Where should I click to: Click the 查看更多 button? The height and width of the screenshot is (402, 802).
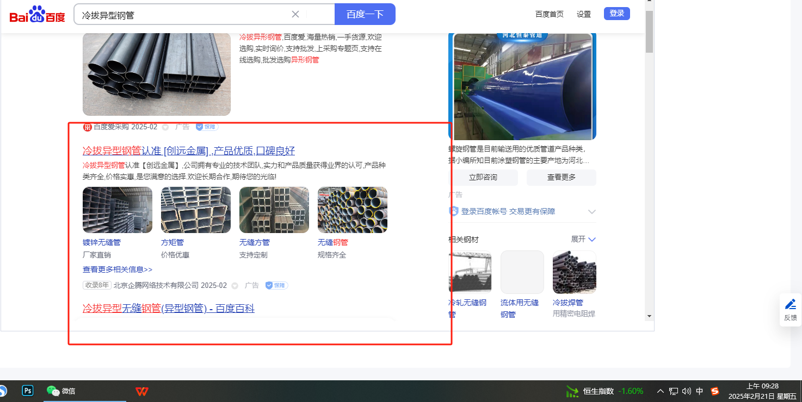click(x=562, y=178)
